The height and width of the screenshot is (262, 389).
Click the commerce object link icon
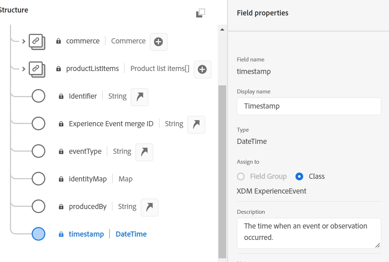click(36, 42)
